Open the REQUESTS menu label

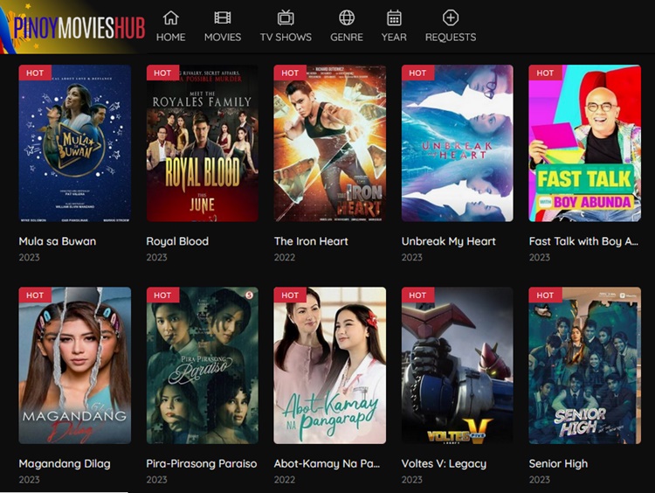(451, 38)
